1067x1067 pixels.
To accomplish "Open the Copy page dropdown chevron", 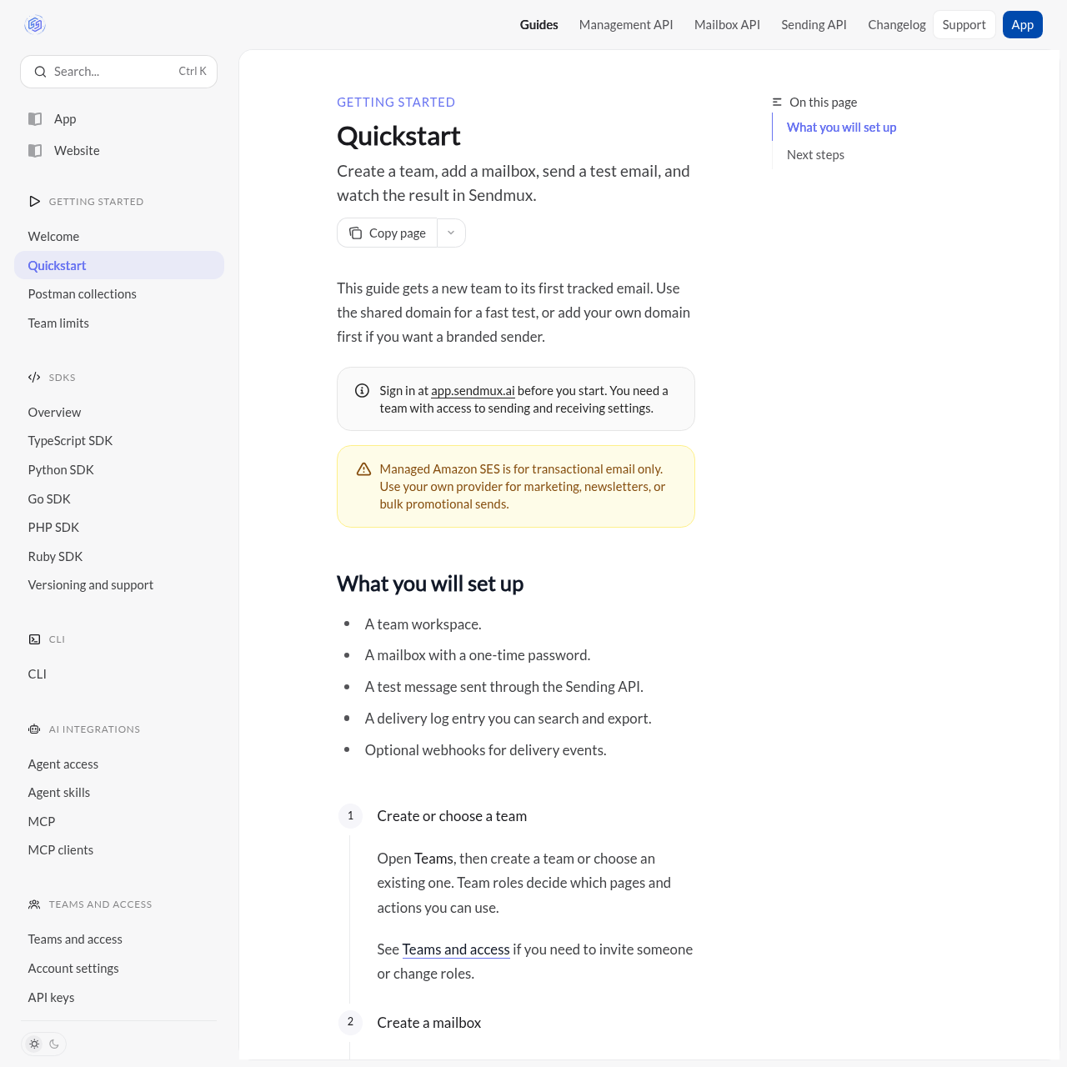I will tap(451, 233).
